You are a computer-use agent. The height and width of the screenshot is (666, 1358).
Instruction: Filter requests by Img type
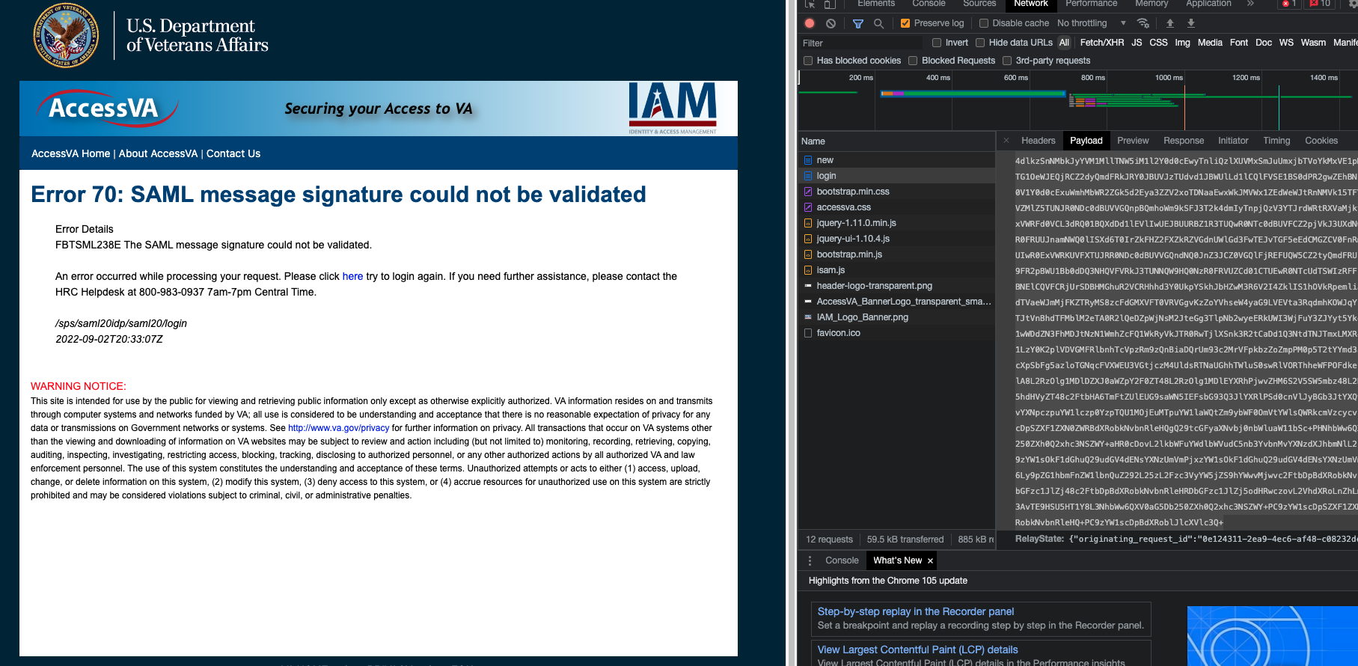coord(1182,43)
